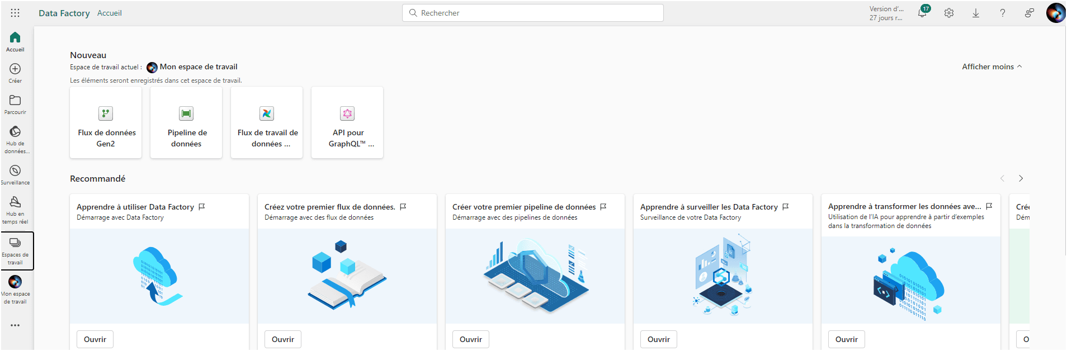
Task: Create a Flux de travail de données item
Action: [267, 122]
